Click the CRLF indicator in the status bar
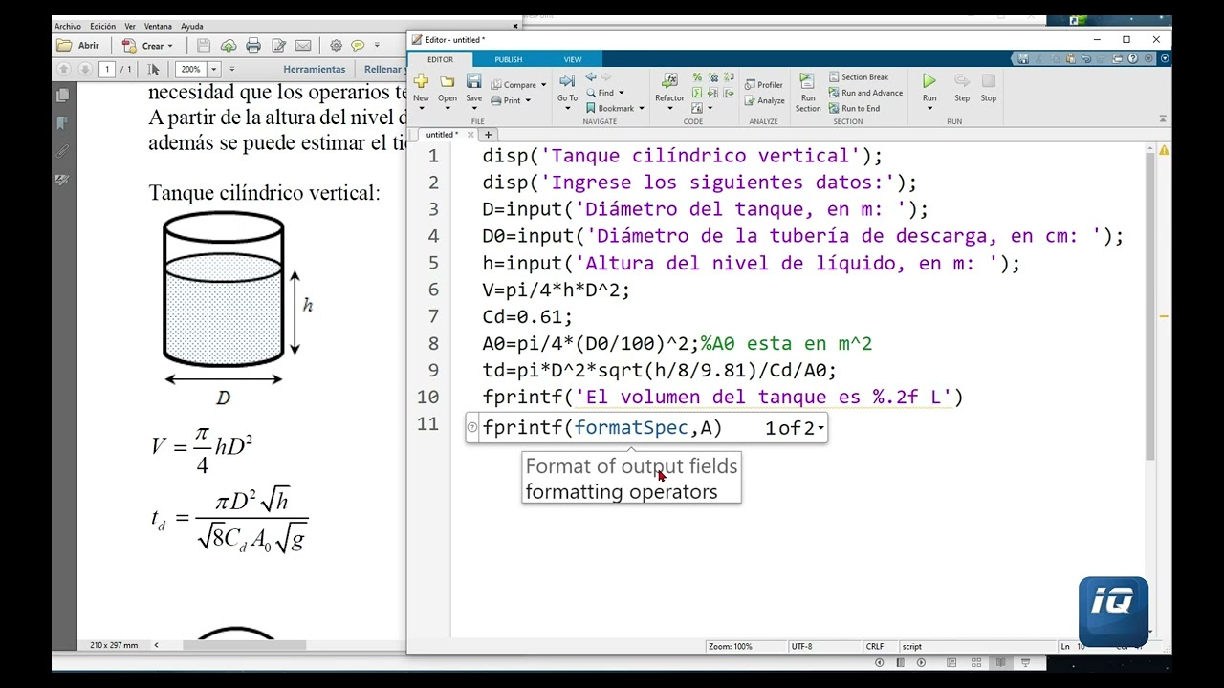The image size is (1224, 688). tap(875, 647)
